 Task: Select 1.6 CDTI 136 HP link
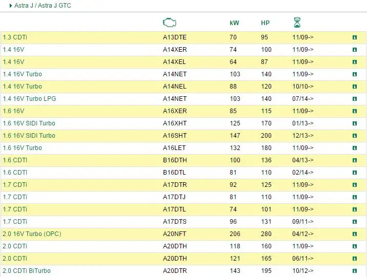15,160
